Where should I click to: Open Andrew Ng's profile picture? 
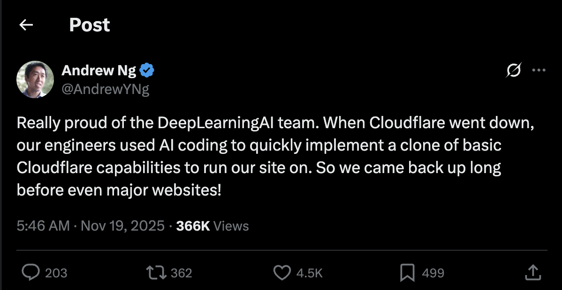coord(35,79)
